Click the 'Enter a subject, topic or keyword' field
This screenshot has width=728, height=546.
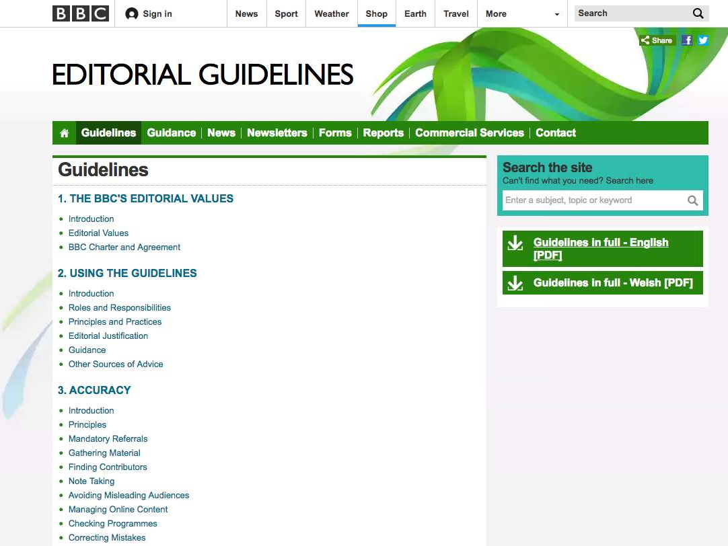(592, 200)
